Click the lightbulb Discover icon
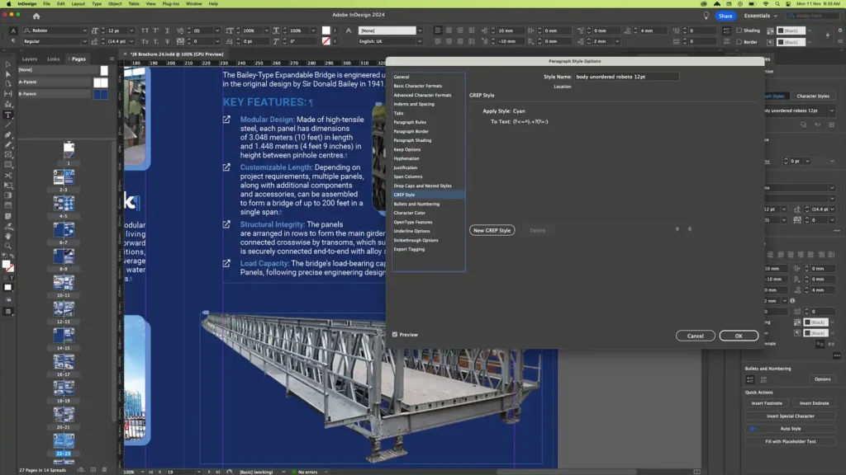 706,16
